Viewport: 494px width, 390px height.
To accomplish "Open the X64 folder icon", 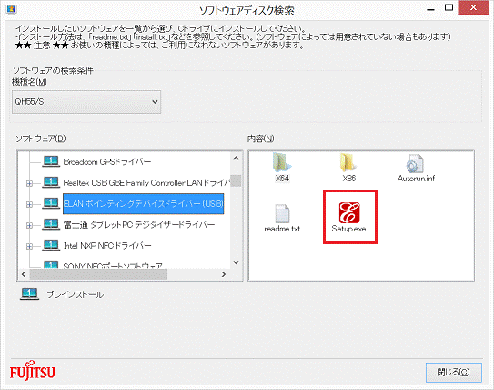I will [282, 162].
